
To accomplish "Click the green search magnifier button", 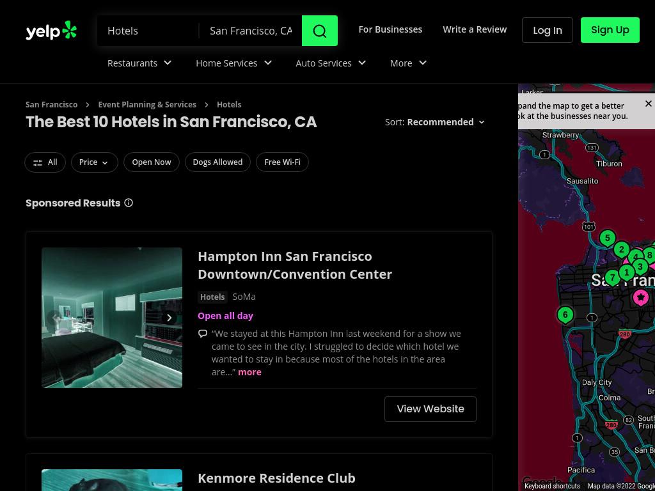I will pyautogui.click(x=320, y=31).
